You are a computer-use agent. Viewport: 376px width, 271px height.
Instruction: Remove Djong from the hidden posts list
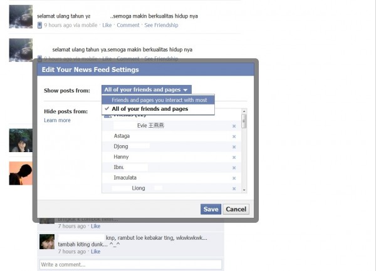coord(234,147)
